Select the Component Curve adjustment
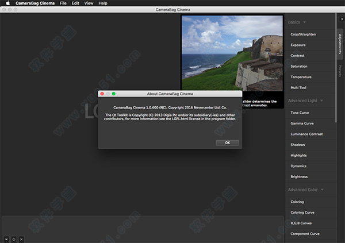This screenshot has width=345, height=243. [310, 234]
